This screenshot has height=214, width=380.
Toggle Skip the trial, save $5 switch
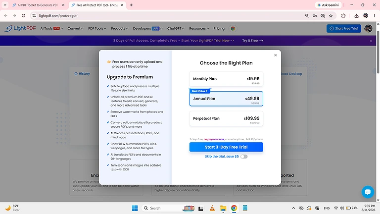click(x=244, y=157)
